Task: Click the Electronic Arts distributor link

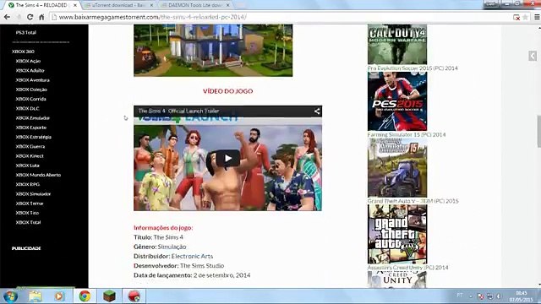Action: tap(192, 256)
